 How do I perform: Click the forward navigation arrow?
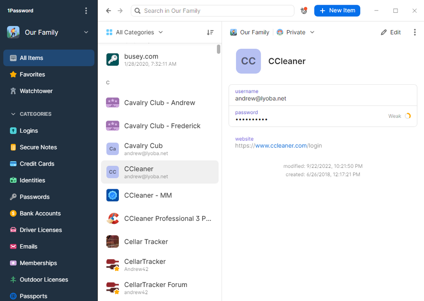(x=120, y=11)
